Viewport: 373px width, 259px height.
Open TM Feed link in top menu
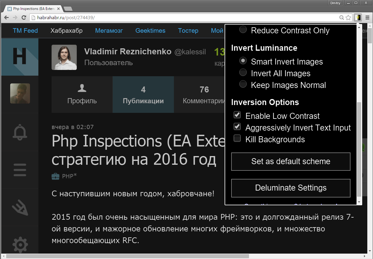(x=25, y=31)
